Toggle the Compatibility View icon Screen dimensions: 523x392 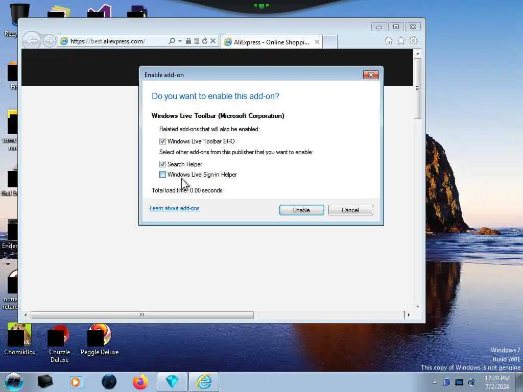coord(197,41)
